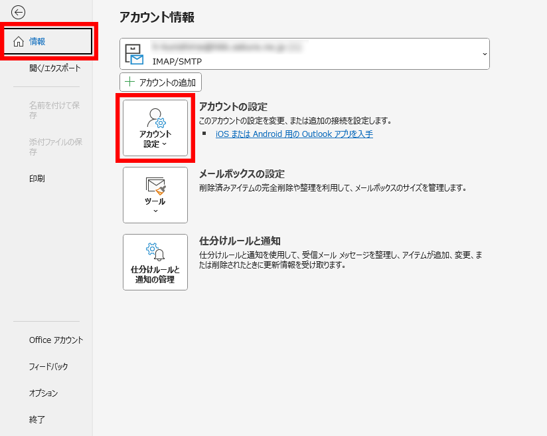Click the home icon beside 情報
The height and width of the screenshot is (436, 547).
click(19, 42)
